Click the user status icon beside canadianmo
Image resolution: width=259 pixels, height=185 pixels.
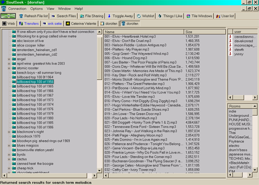[x=231, y=37]
